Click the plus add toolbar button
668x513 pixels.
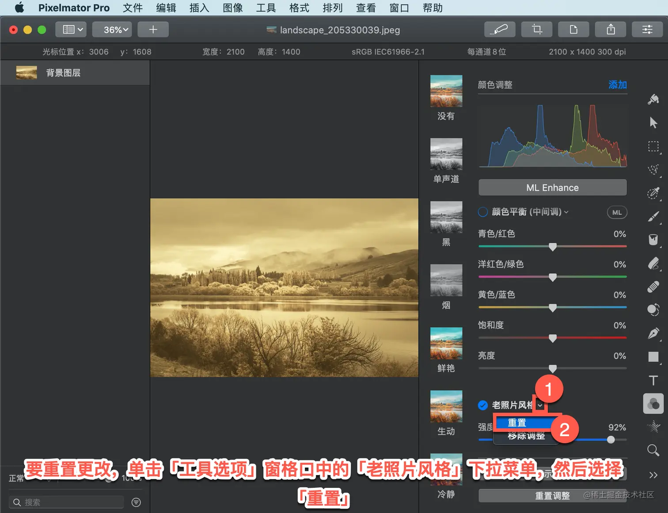pyautogui.click(x=153, y=30)
